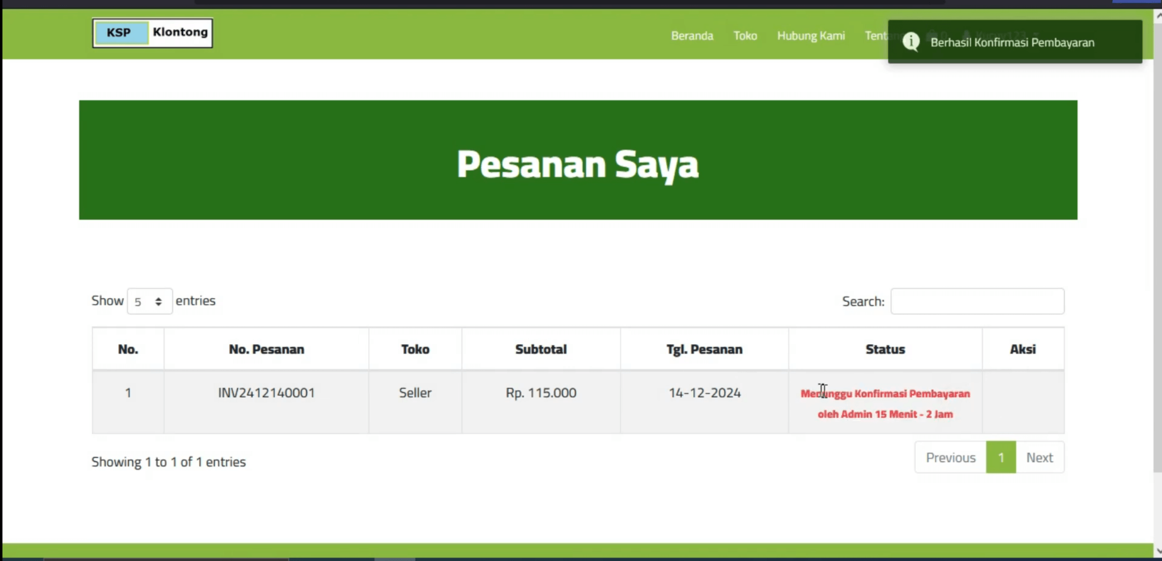The height and width of the screenshot is (561, 1162).
Task: Click the scrollbar down arrow
Action: [1157, 551]
